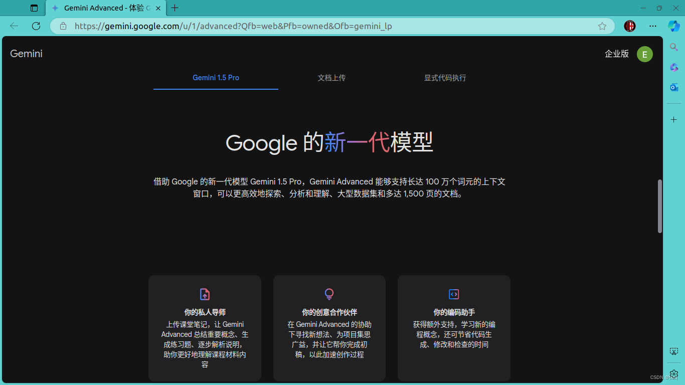Click the upload document icon in 你的私人导师 card
Screen dimensions: 685x385
205,294
